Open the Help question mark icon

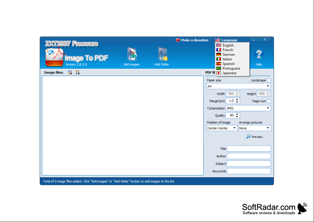(x=259, y=54)
